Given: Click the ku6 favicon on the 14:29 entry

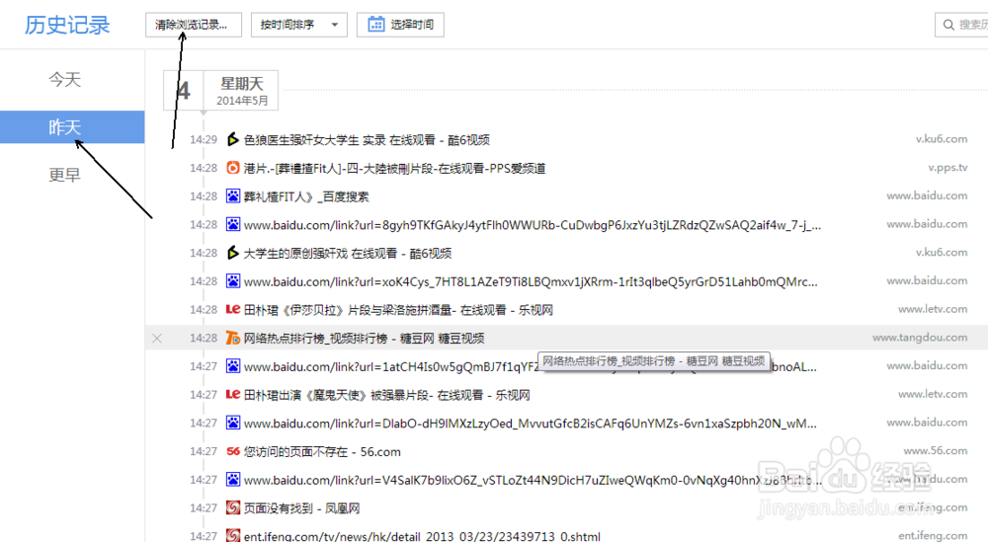Looking at the screenshot, I should tap(232, 139).
